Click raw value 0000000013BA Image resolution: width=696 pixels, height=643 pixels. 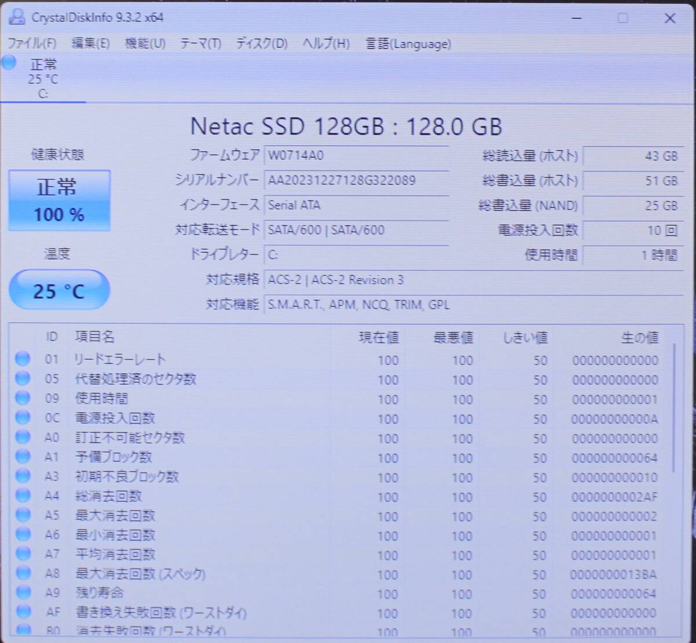coord(614,575)
